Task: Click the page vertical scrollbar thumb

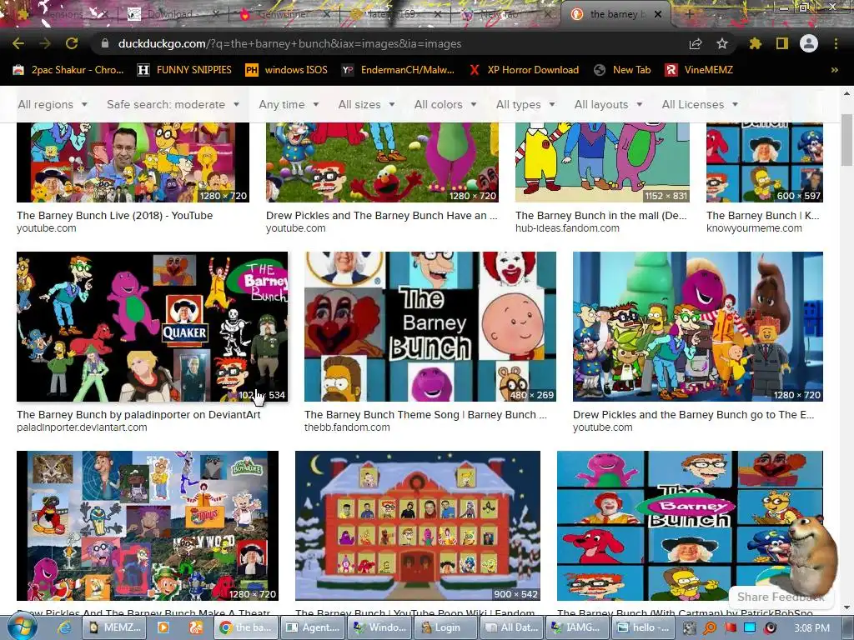Action: click(846, 139)
